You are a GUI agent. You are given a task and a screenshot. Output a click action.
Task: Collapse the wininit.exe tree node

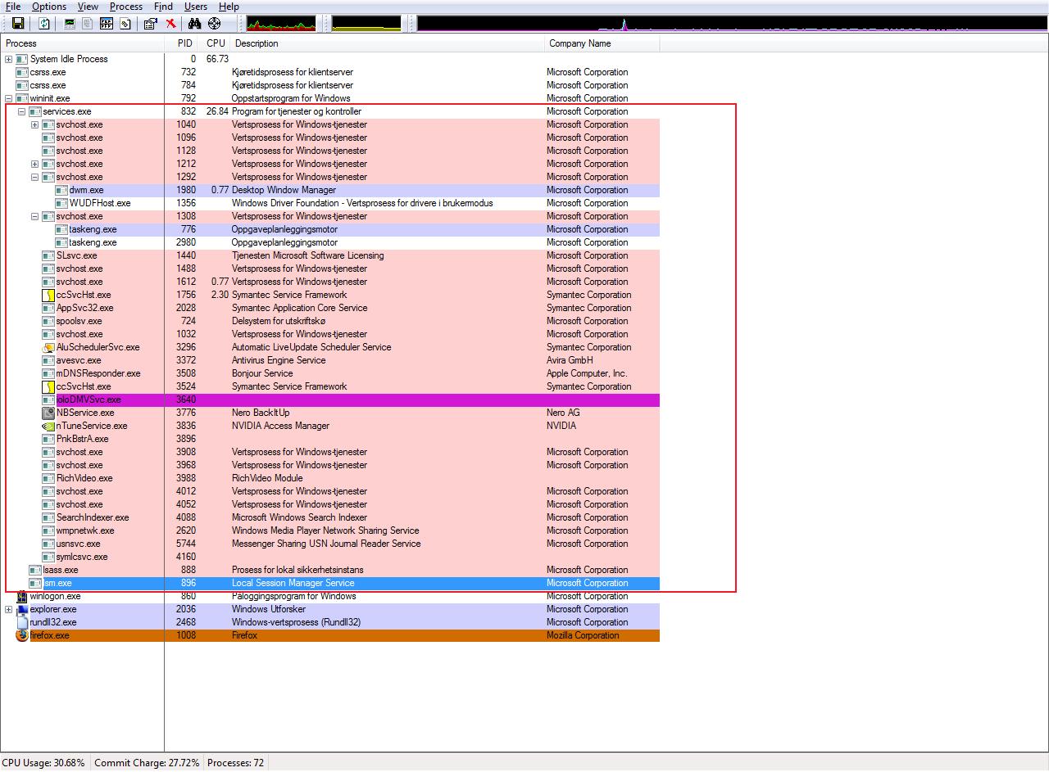pos(8,98)
